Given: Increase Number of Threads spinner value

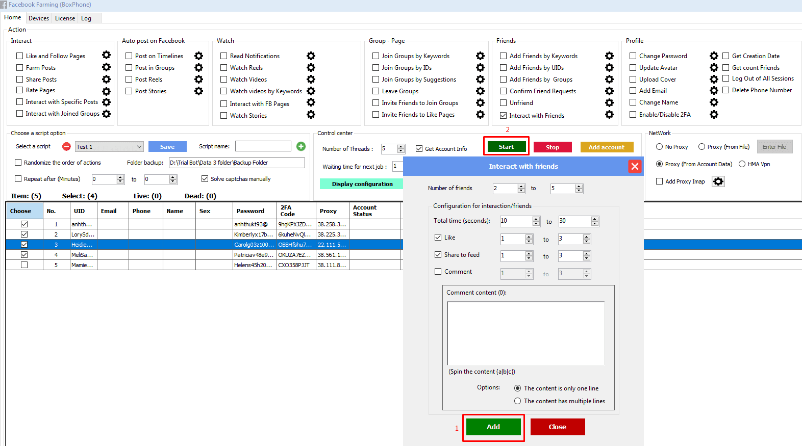Looking at the screenshot, I should 401,147.
